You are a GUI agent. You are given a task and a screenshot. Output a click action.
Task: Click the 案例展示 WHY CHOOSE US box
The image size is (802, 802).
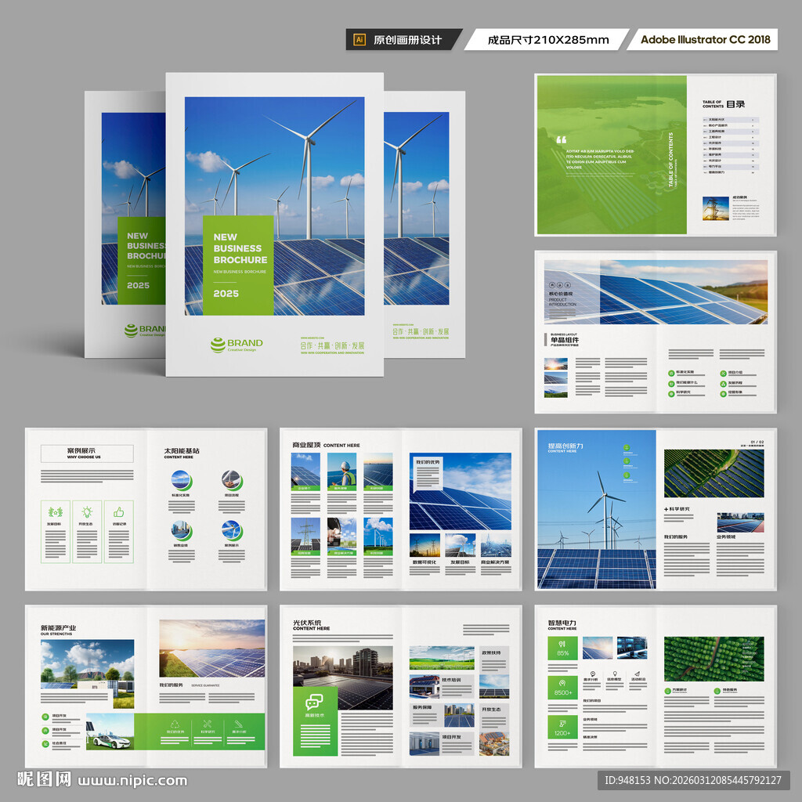[x=87, y=453]
